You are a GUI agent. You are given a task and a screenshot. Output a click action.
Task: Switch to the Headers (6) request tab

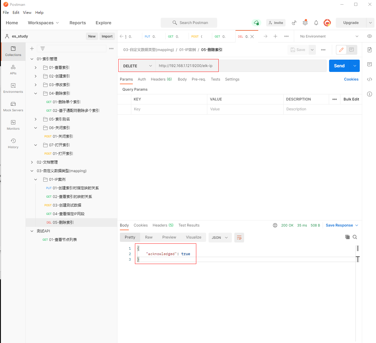pos(161,79)
